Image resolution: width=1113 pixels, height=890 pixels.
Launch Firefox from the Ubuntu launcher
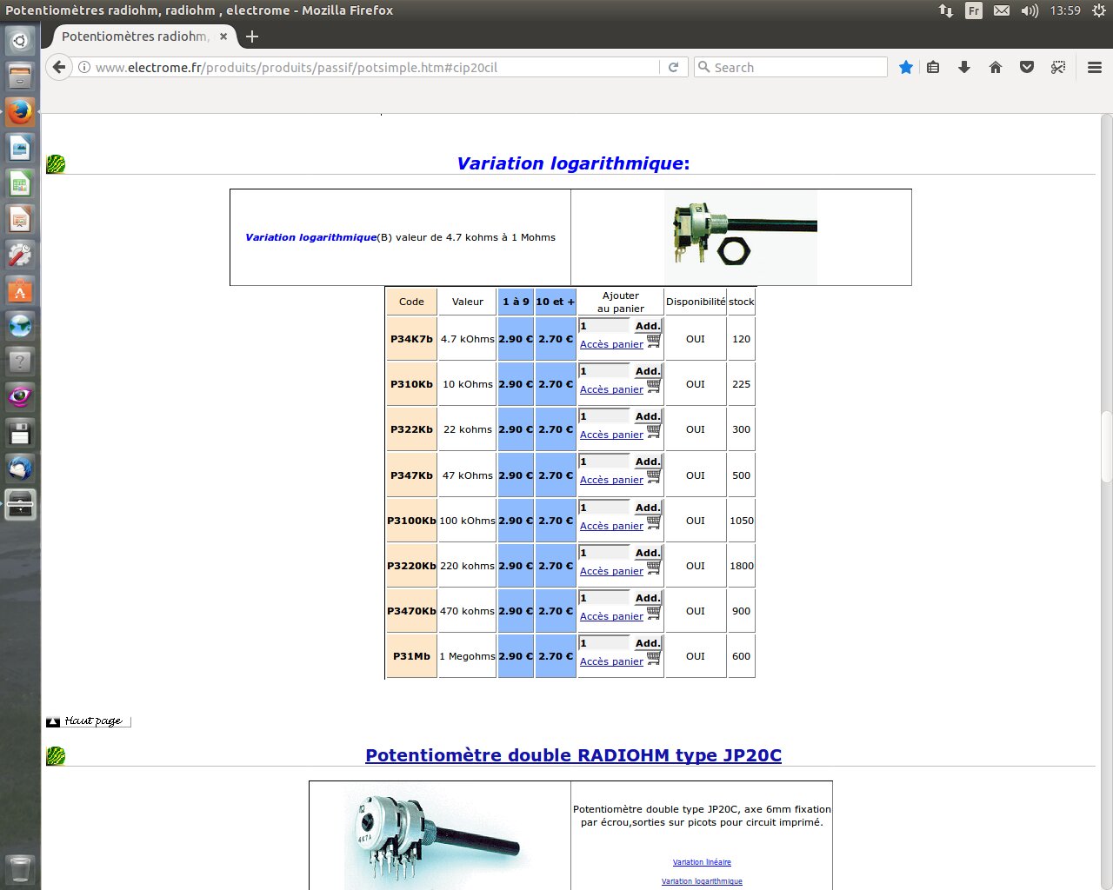(20, 112)
